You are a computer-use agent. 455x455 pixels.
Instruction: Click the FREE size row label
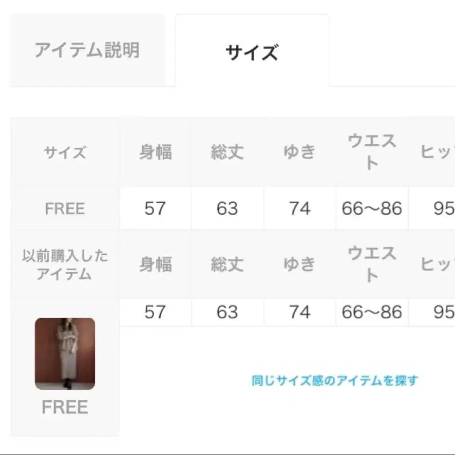[x=65, y=208]
